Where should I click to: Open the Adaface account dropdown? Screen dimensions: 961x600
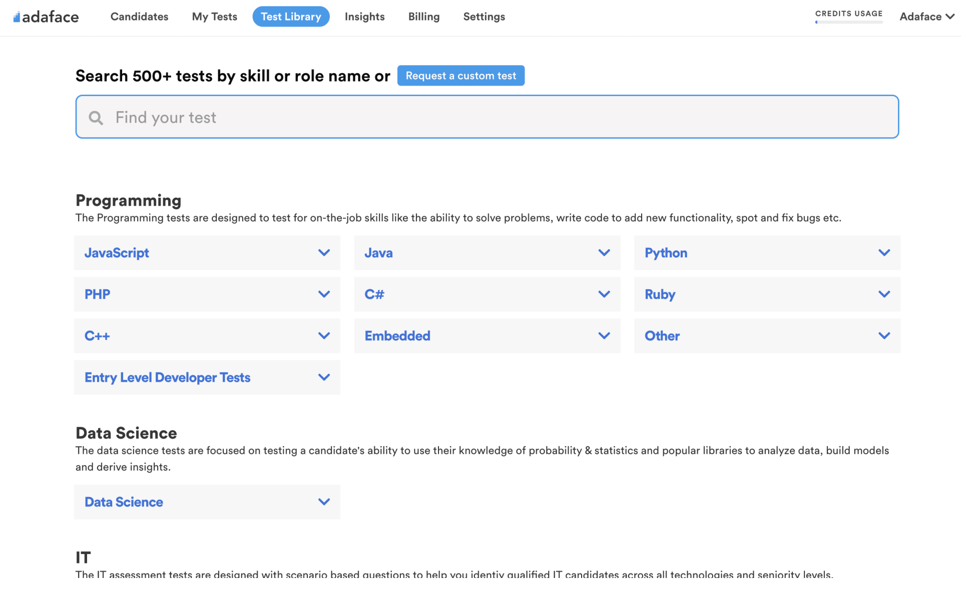tap(926, 17)
